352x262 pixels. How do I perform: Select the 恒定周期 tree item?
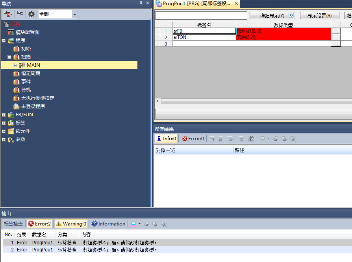(x=30, y=73)
